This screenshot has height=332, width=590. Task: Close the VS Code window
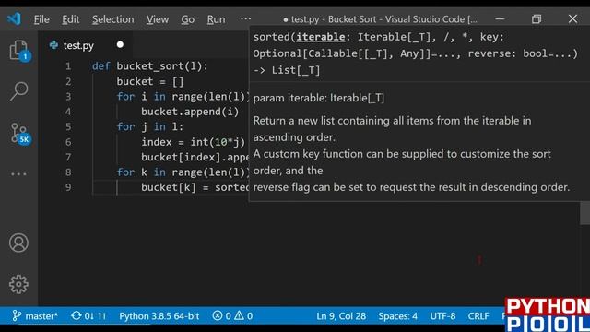click(x=572, y=18)
